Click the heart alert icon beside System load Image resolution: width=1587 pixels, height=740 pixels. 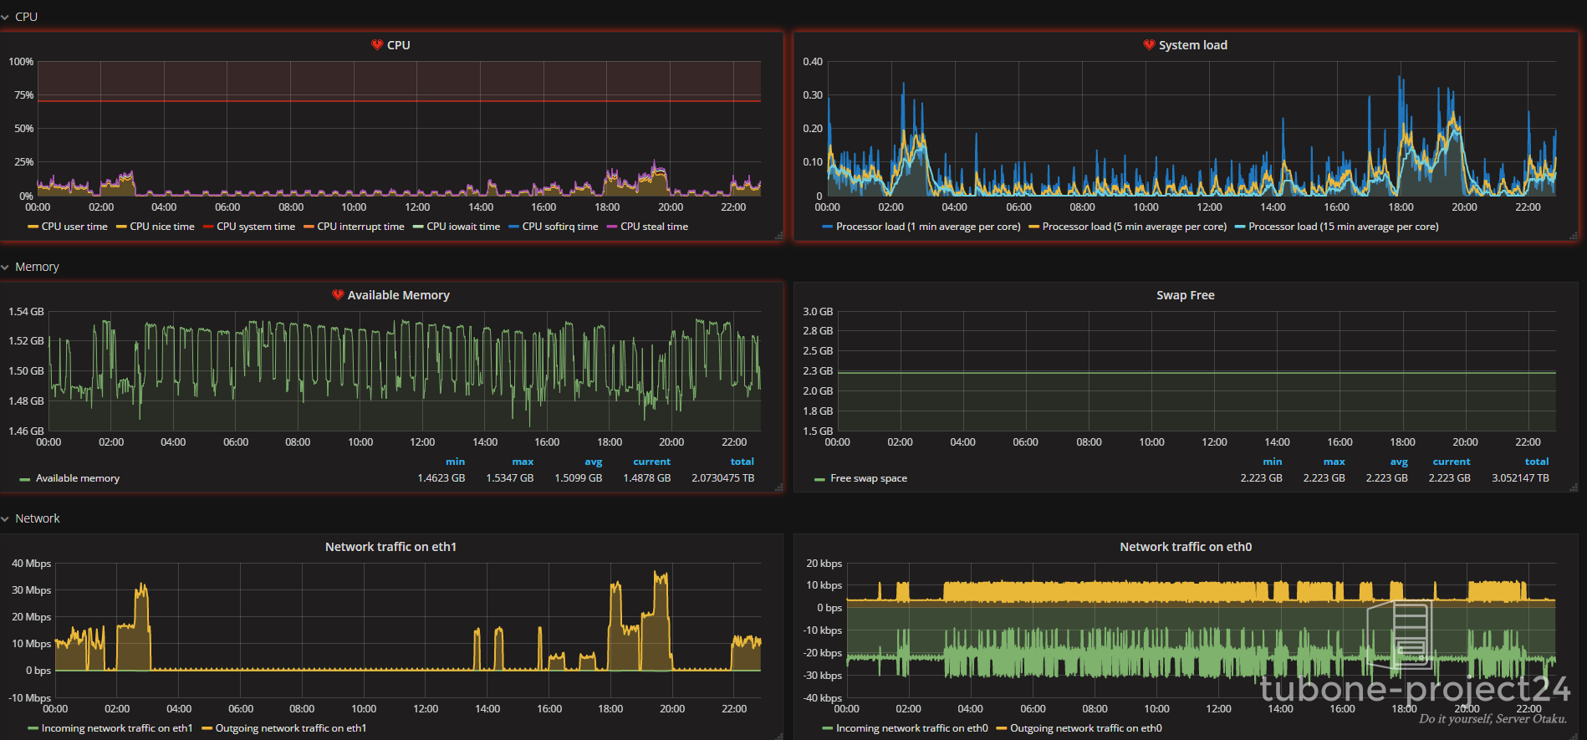coord(1149,45)
